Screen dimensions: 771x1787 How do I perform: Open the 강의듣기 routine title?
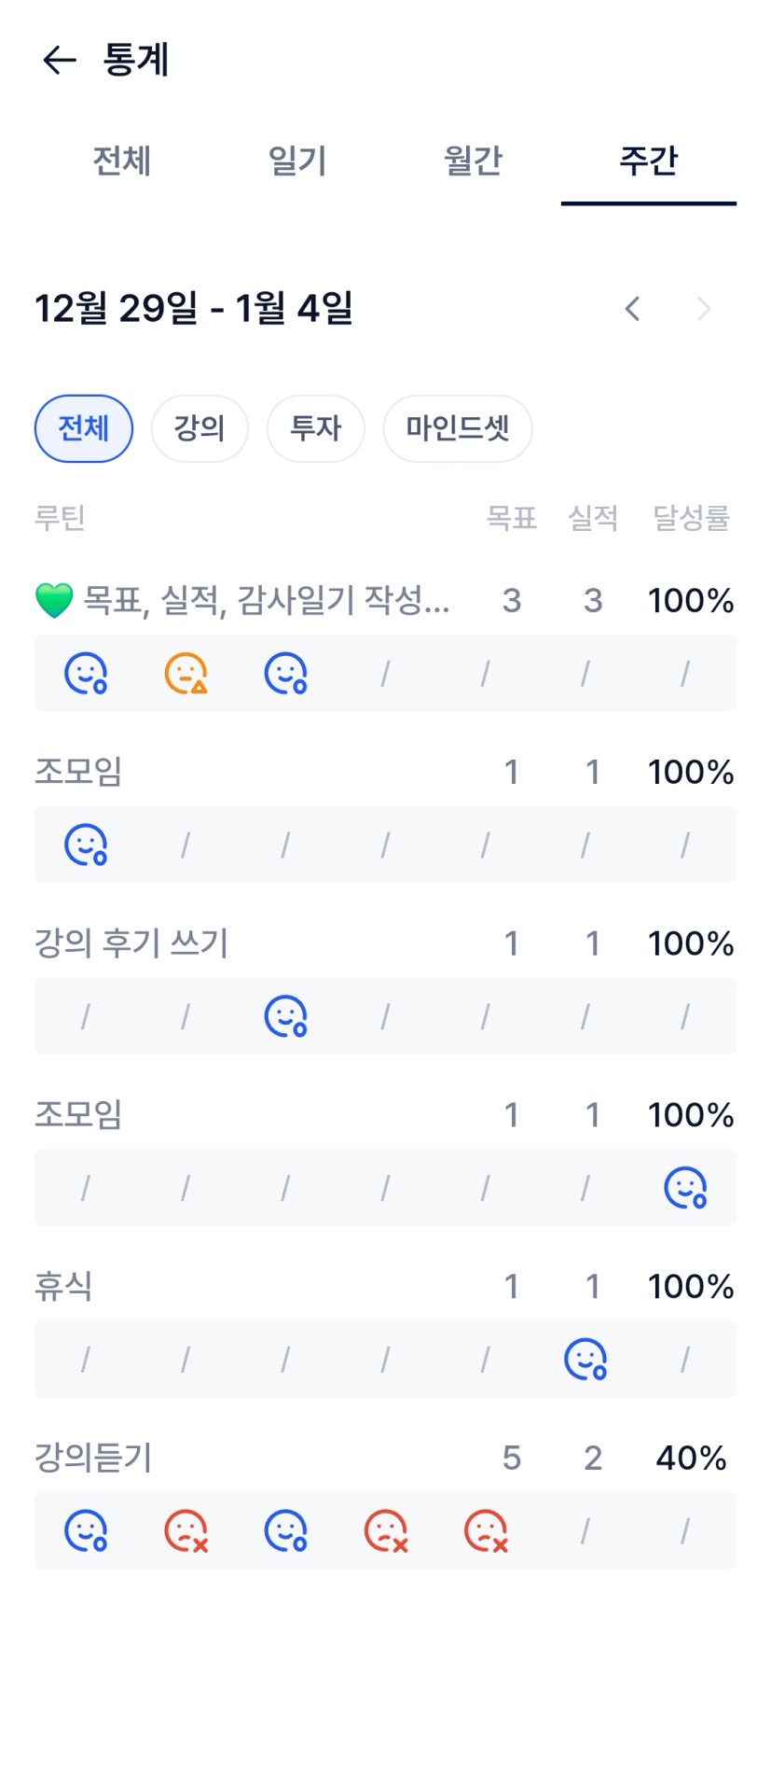point(93,1457)
